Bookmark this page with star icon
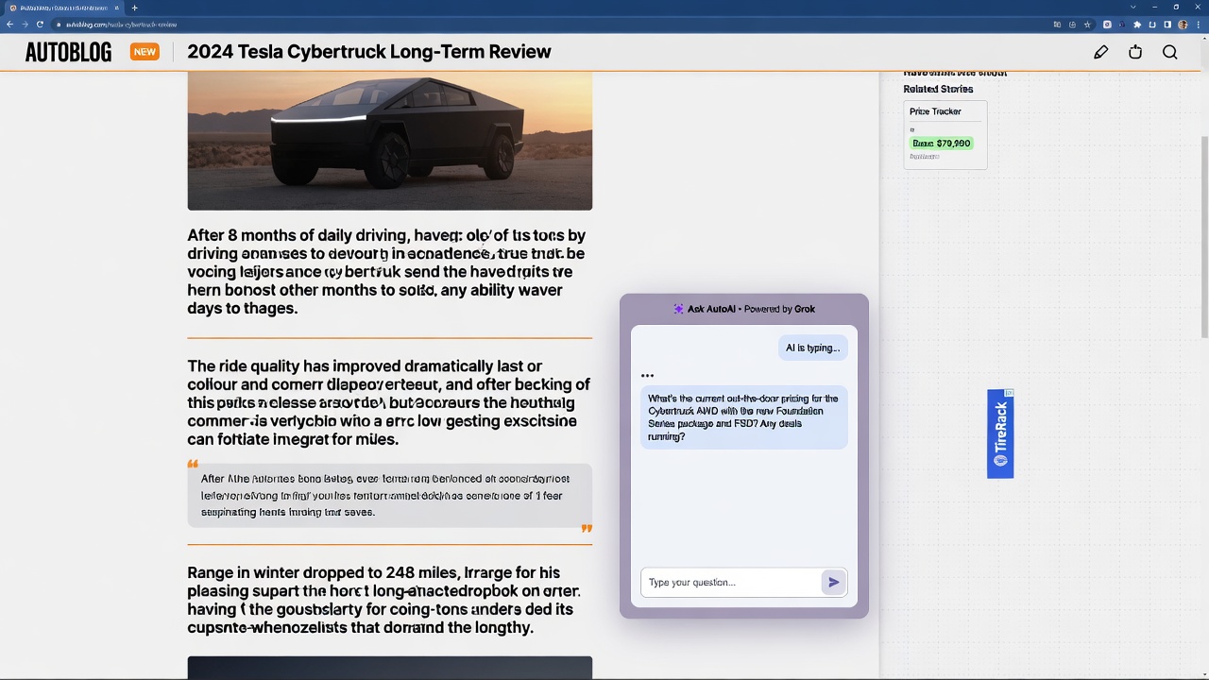 [1087, 25]
